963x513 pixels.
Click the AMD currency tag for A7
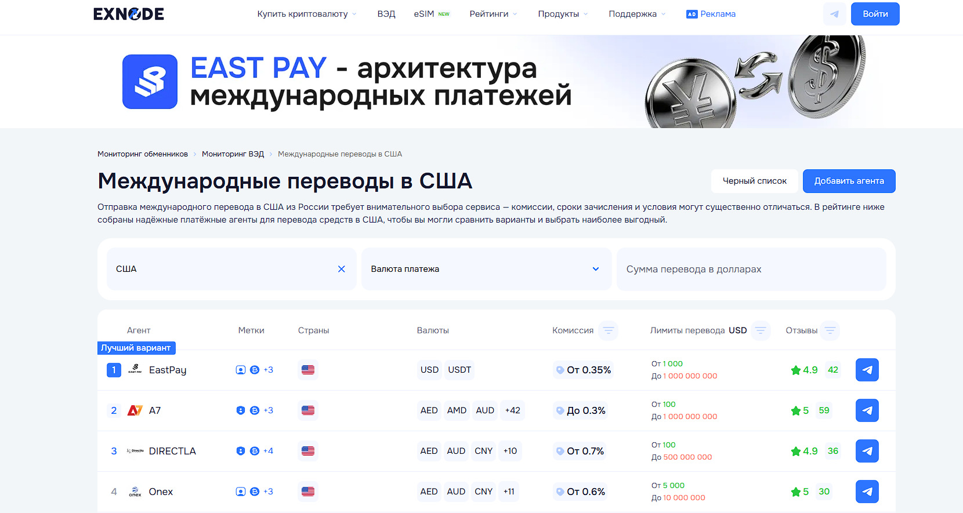(457, 410)
